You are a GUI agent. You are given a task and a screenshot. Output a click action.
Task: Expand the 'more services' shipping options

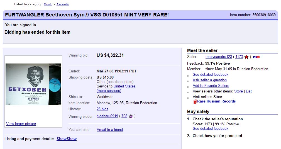tap(109, 91)
